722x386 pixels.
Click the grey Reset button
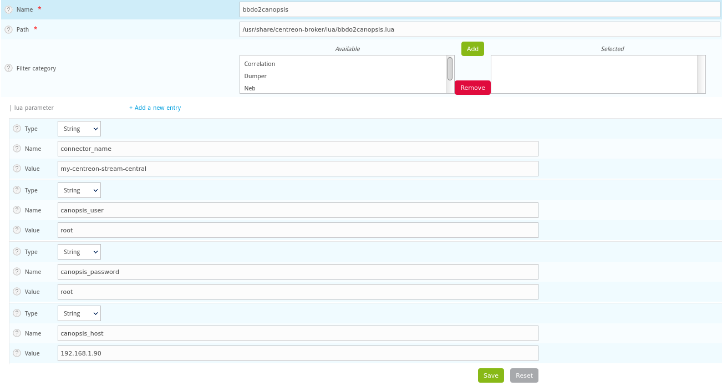pos(524,375)
